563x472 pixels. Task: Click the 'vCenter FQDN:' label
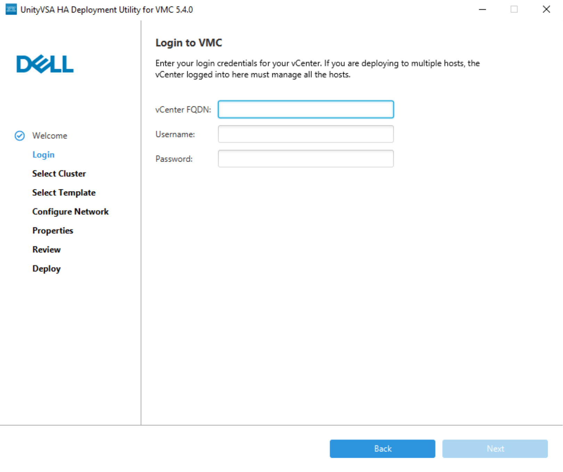click(183, 110)
